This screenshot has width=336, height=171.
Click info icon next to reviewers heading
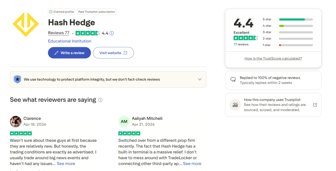tap(100, 100)
